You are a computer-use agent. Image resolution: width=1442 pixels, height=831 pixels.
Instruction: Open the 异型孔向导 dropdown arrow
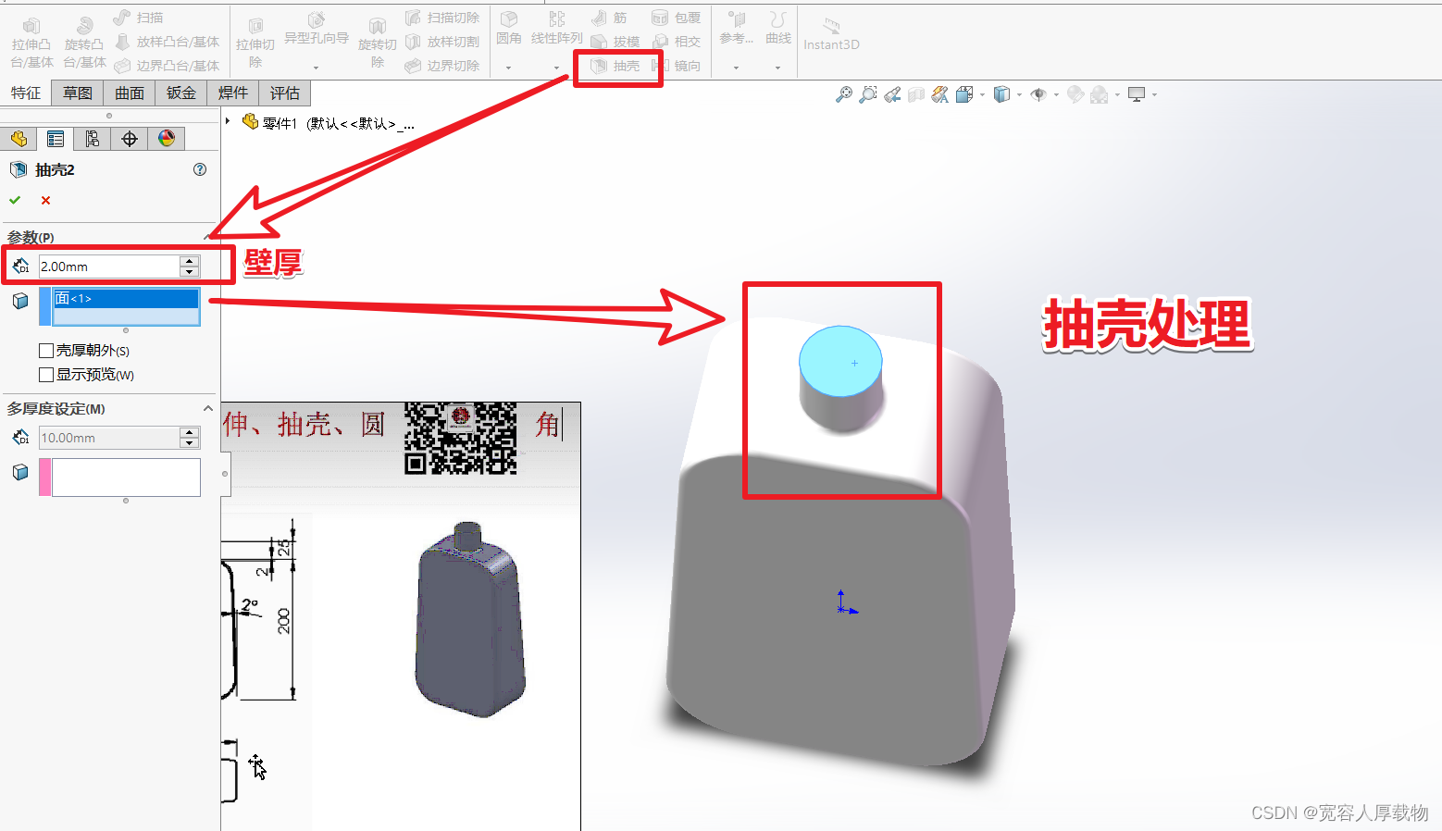tap(316, 68)
